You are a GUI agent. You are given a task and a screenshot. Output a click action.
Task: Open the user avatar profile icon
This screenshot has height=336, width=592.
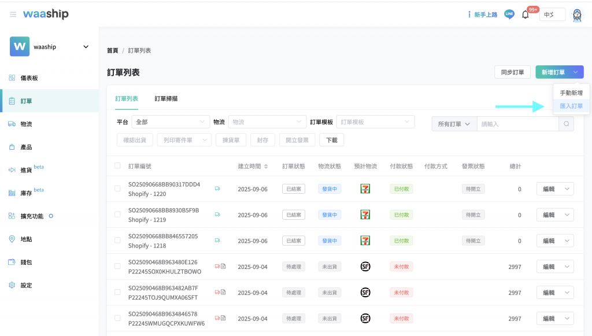[x=576, y=15]
